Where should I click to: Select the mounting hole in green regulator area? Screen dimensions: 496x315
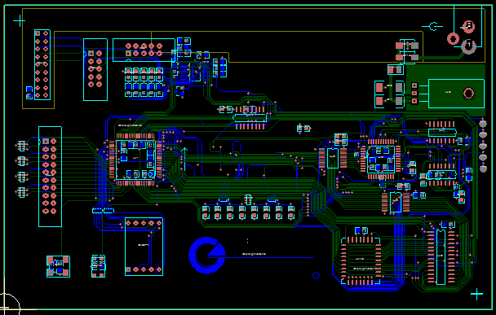click(x=468, y=94)
